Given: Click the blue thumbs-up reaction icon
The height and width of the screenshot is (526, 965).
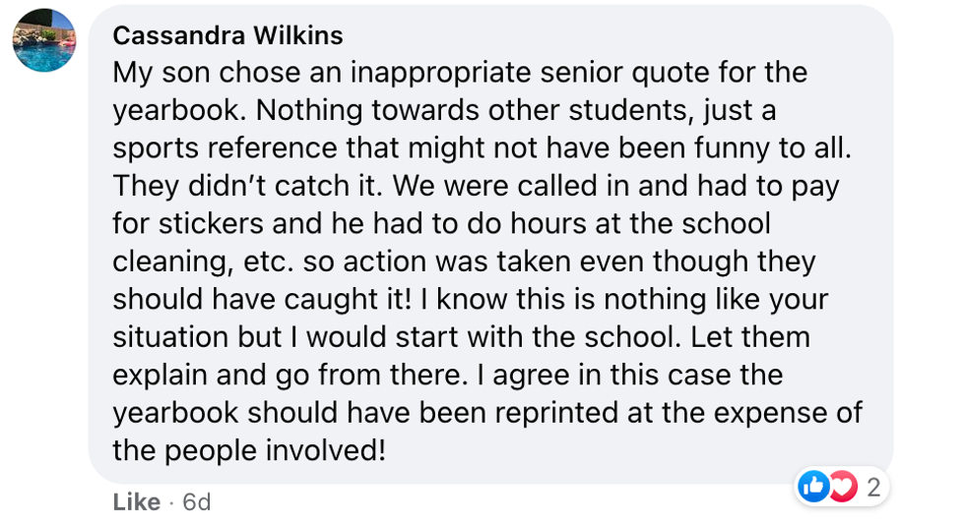Looking at the screenshot, I should (813, 486).
